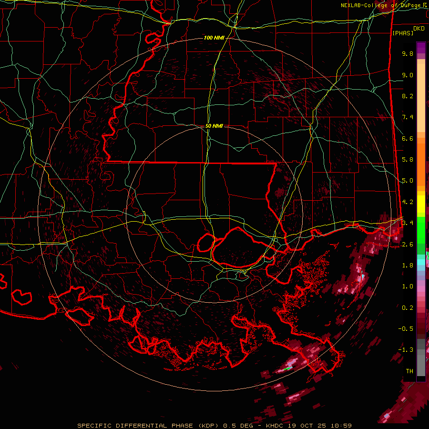Pick the orange segment of the color bar
The width and height of the screenshot is (429, 429).
click(421, 163)
